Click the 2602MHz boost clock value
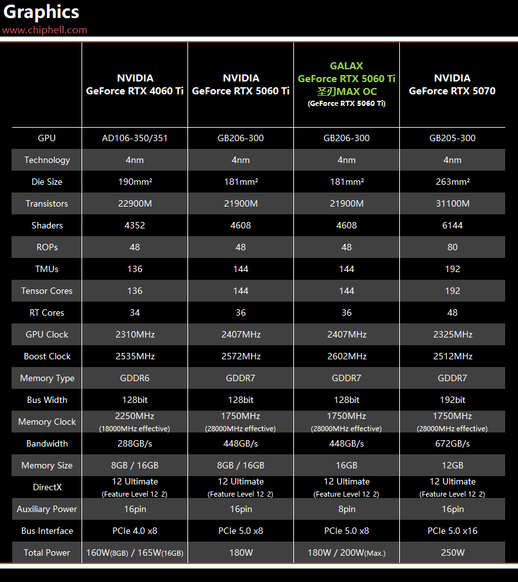This screenshot has height=582, width=518. coord(347,356)
